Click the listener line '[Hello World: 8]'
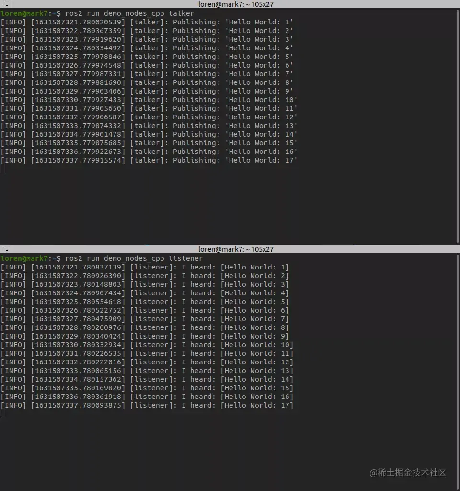The height and width of the screenshot is (491, 460). (145, 327)
